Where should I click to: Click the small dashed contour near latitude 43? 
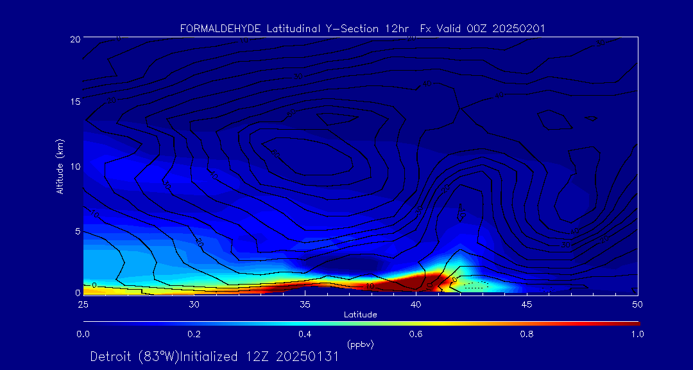click(x=476, y=285)
